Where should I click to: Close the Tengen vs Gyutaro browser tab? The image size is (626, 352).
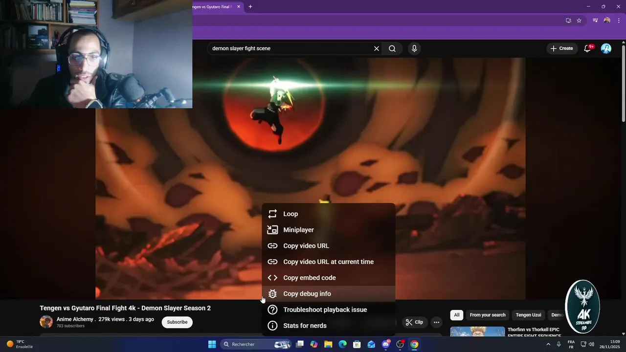coord(238,7)
